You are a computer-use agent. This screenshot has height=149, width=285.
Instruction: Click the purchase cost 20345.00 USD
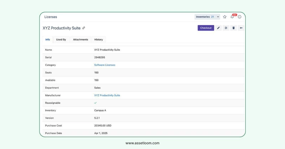(103, 125)
